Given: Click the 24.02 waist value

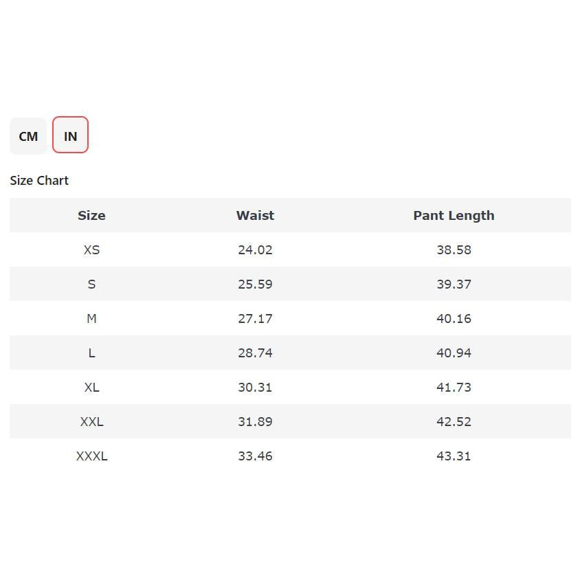Looking at the screenshot, I should (x=255, y=250).
